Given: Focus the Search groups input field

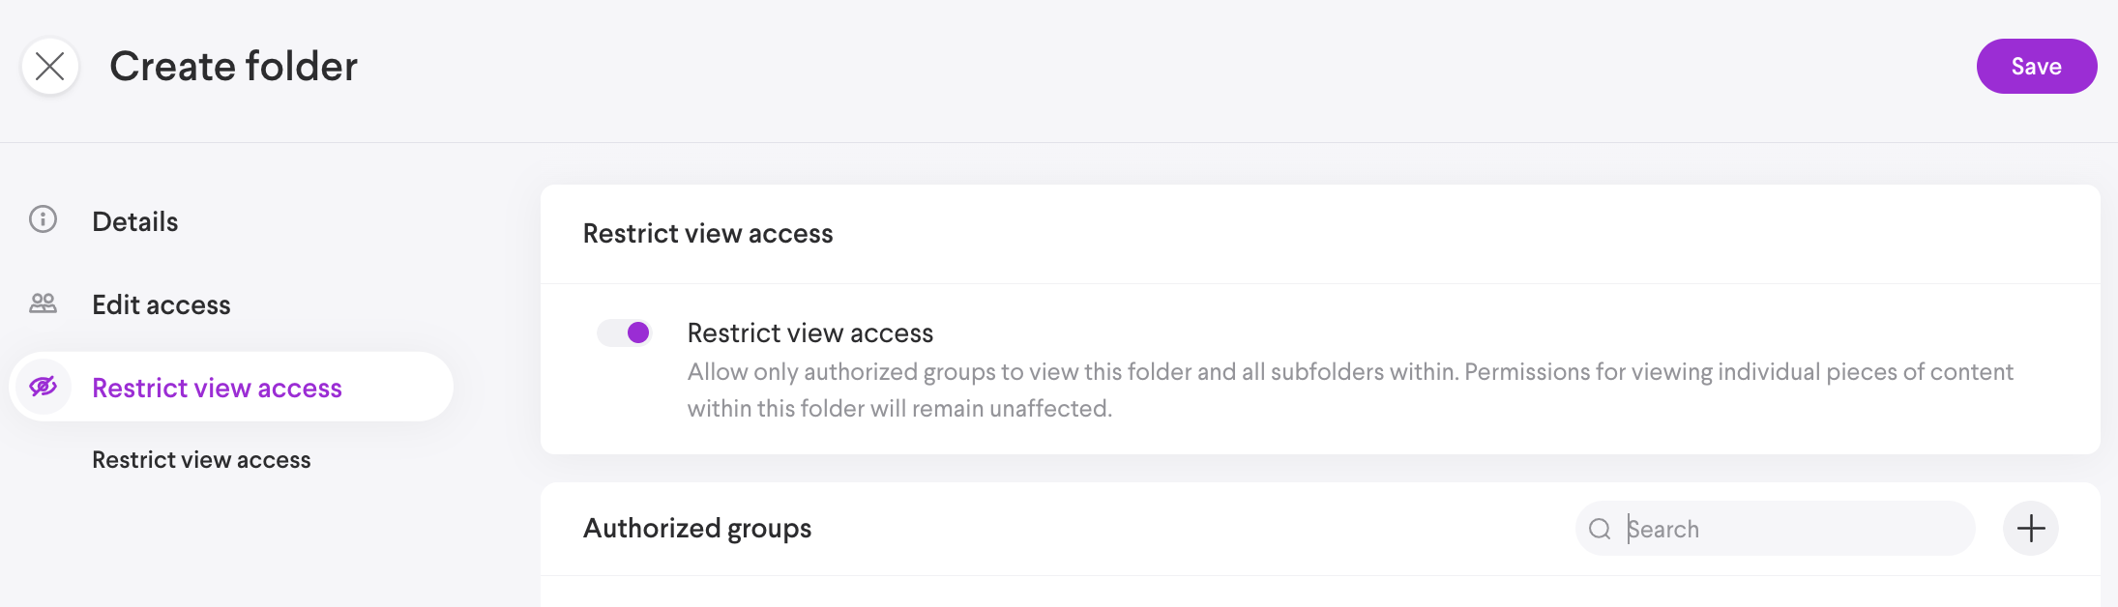Looking at the screenshot, I should coord(1789,529).
